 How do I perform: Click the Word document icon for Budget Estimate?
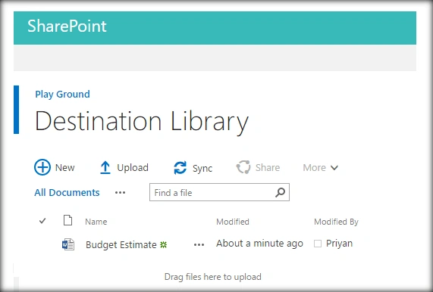tap(68, 244)
